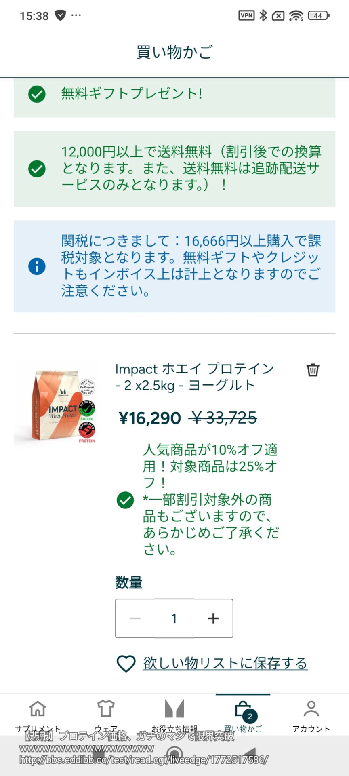This screenshot has height=776, width=349.
Task: Decrease quantity with the minus button
Action: pos(135,618)
